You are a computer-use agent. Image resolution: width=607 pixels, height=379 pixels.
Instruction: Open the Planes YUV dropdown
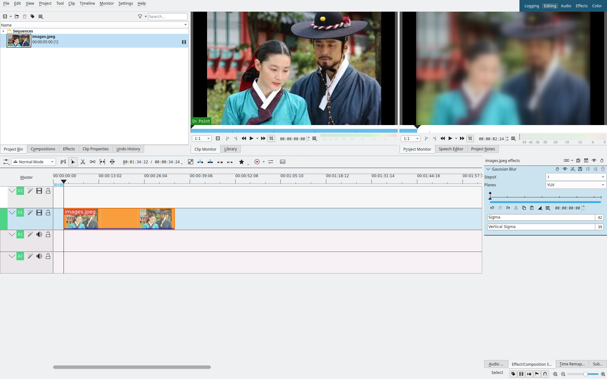click(575, 185)
